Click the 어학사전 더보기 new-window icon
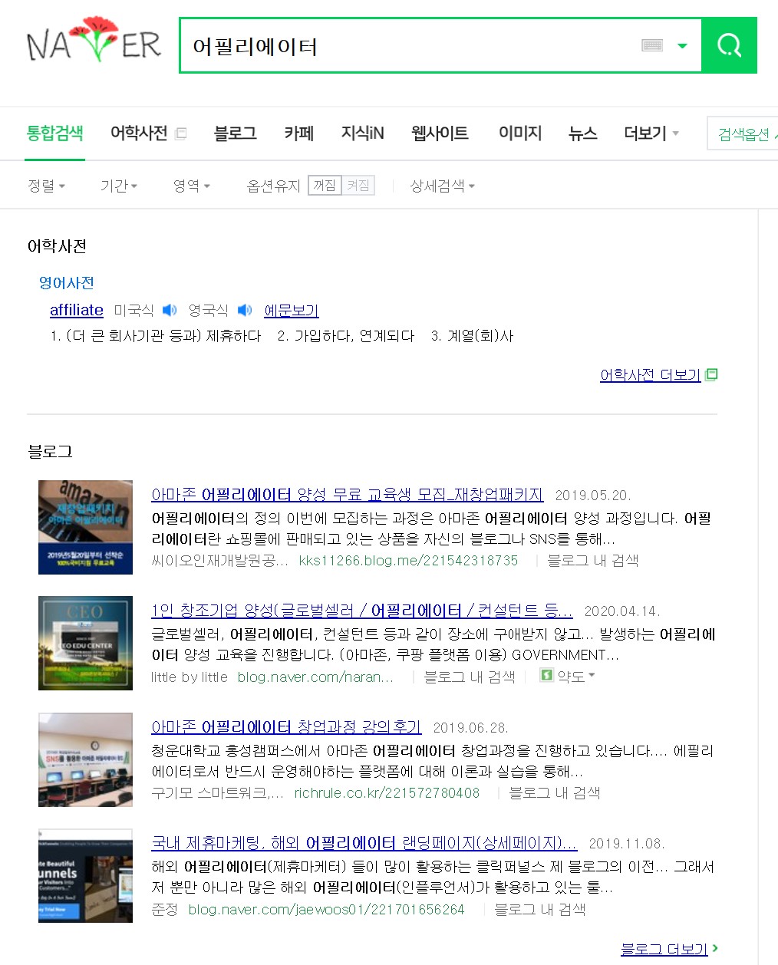Viewport: 778px width, 965px height. (x=711, y=374)
